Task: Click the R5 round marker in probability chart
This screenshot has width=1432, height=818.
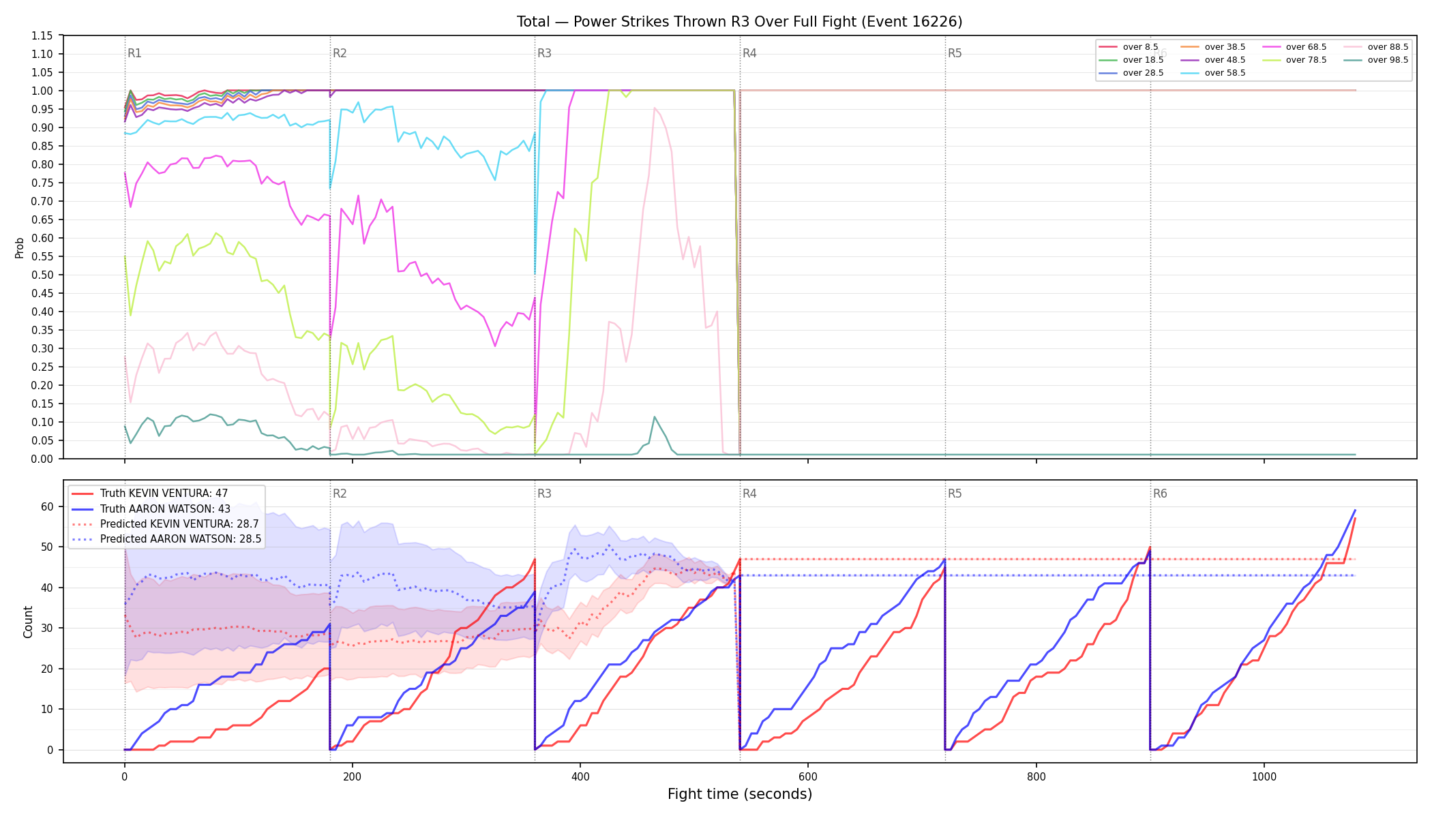Action: click(x=955, y=53)
